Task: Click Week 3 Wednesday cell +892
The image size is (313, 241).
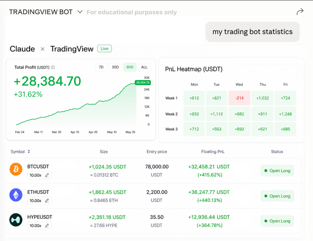Action: pyautogui.click(x=239, y=129)
